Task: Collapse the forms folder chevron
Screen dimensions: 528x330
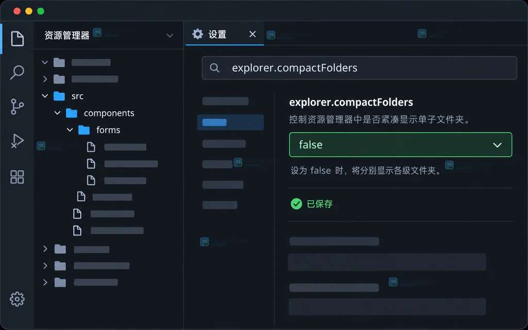Action: click(x=70, y=129)
